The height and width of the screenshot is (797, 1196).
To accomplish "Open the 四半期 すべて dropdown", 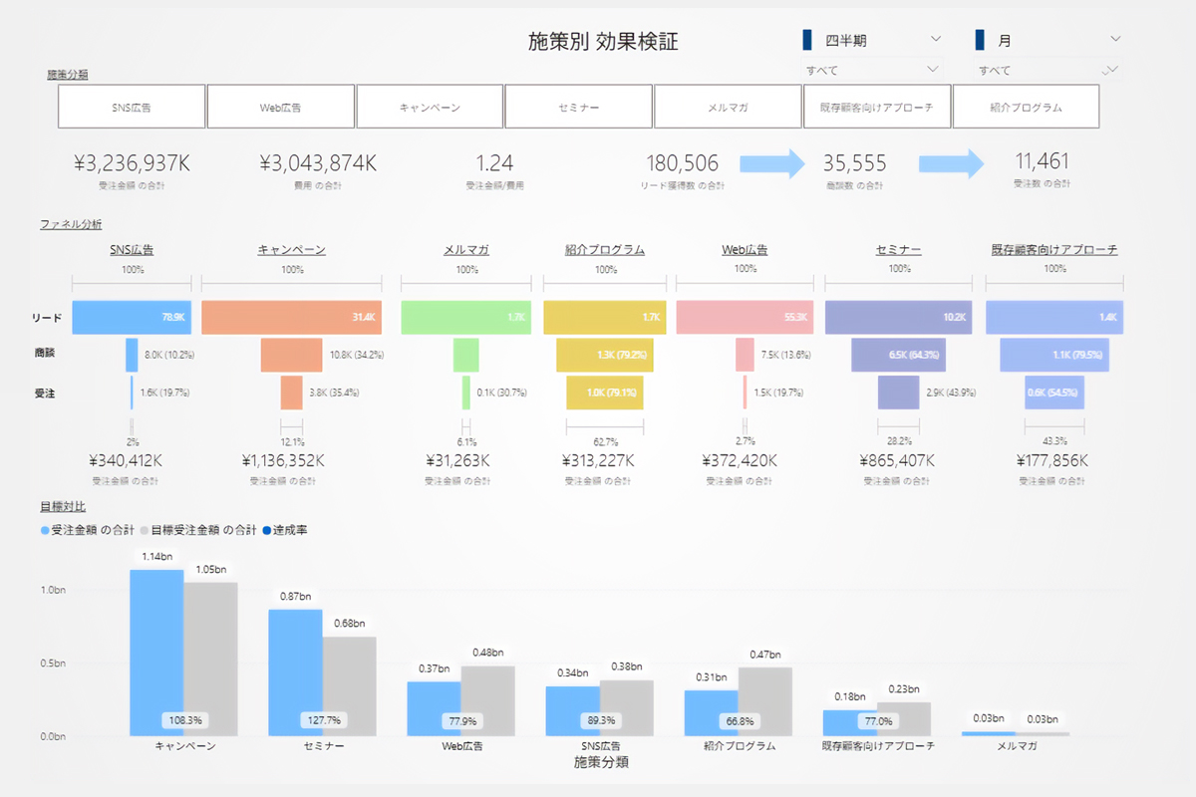I will click(x=873, y=70).
